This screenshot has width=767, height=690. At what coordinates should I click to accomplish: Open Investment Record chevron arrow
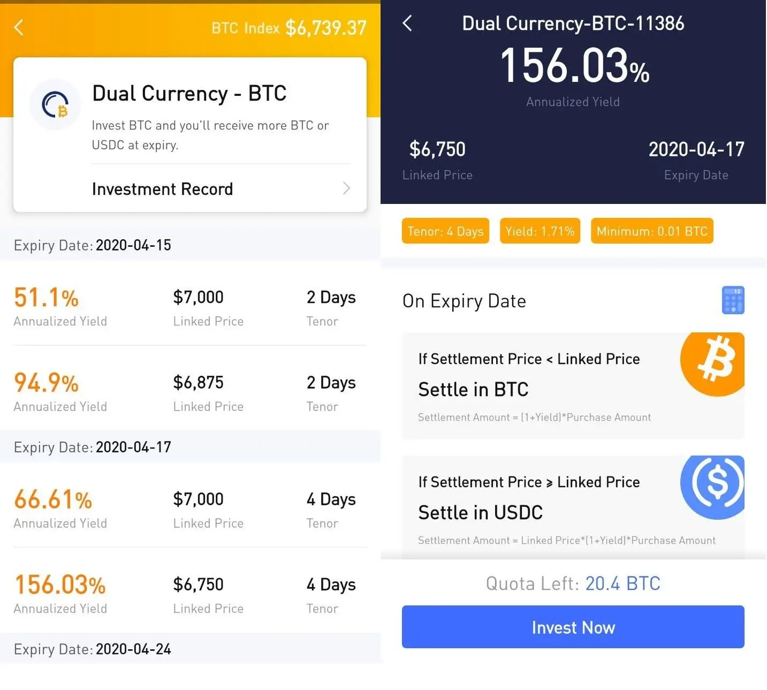[x=346, y=188]
